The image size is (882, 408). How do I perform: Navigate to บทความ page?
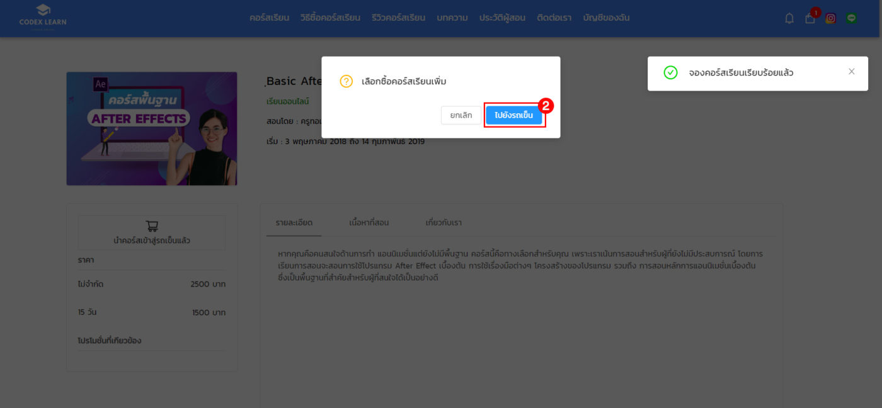[452, 18]
